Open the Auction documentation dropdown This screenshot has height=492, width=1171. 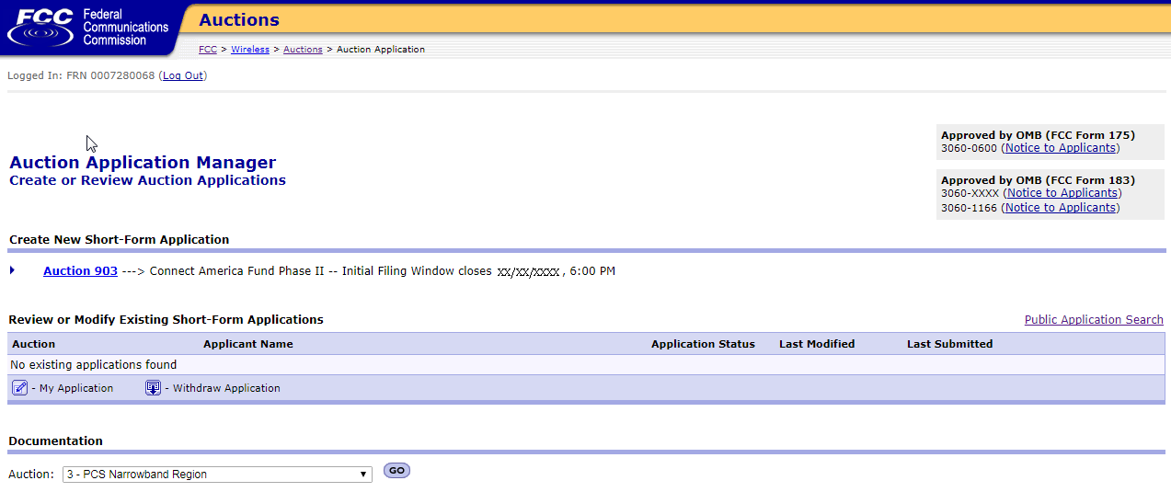click(x=217, y=475)
